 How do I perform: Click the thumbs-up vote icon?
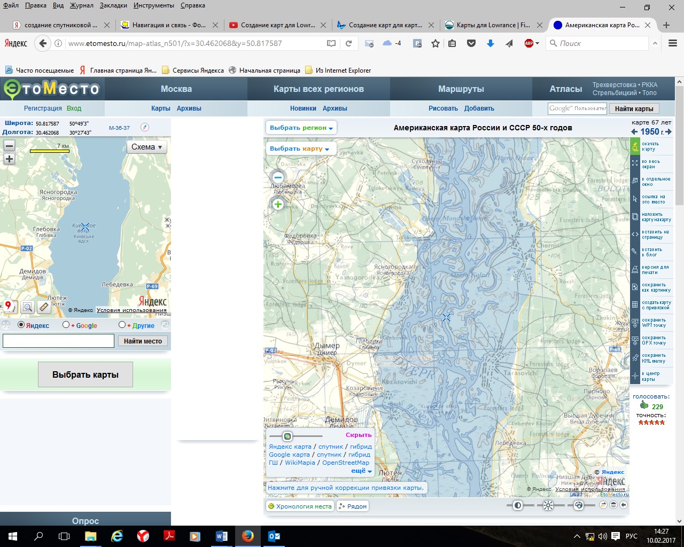pyautogui.click(x=644, y=405)
